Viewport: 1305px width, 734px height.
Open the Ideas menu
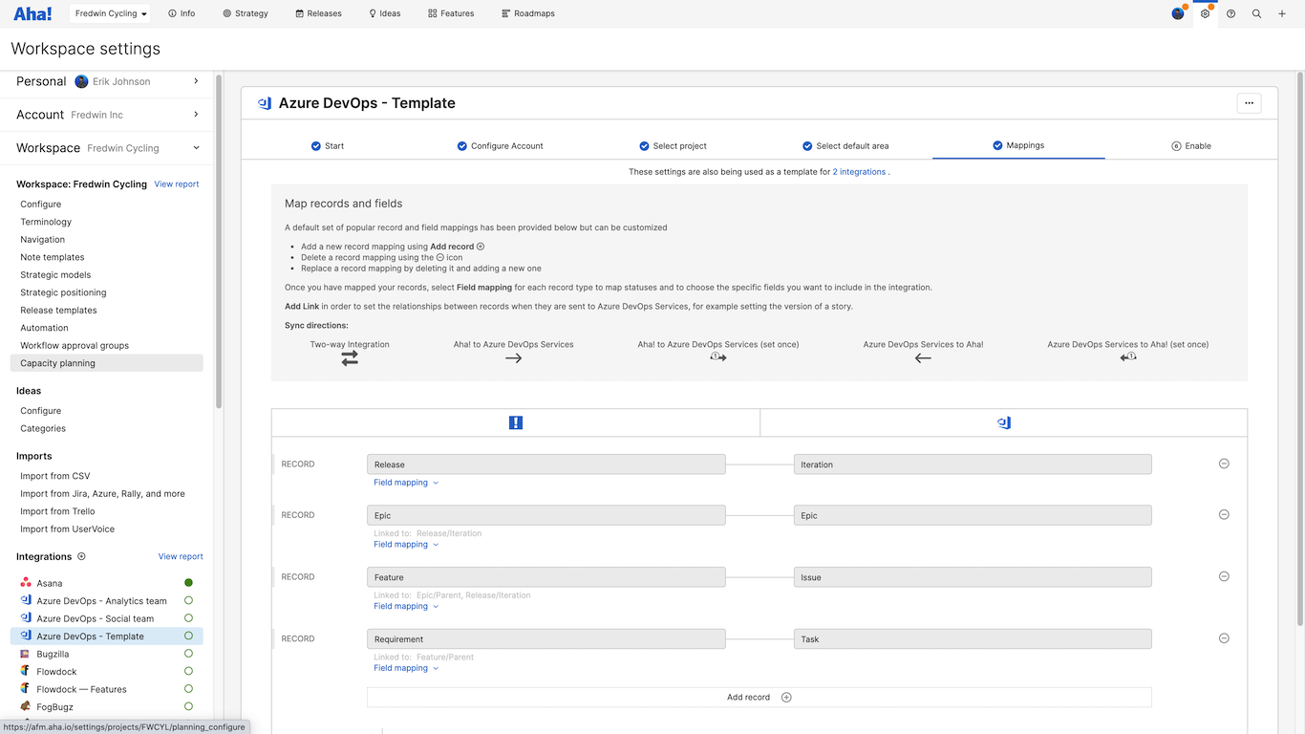click(385, 13)
